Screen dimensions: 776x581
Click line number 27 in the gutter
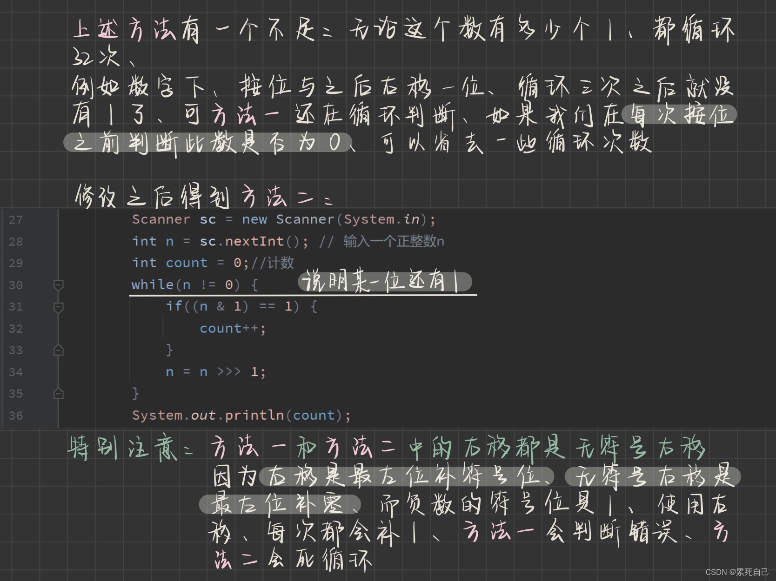[x=16, y=220]
